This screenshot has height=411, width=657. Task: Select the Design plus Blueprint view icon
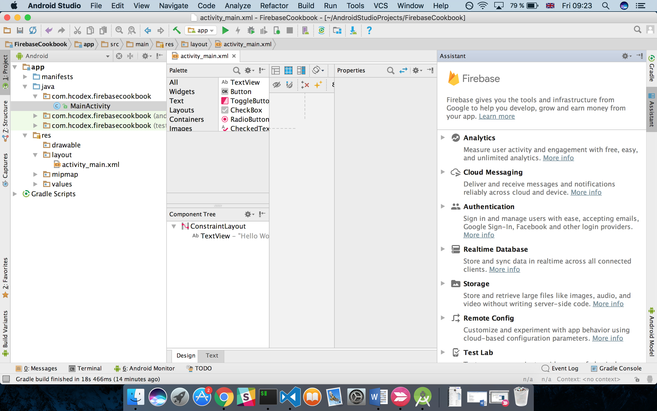click(301, 70)
